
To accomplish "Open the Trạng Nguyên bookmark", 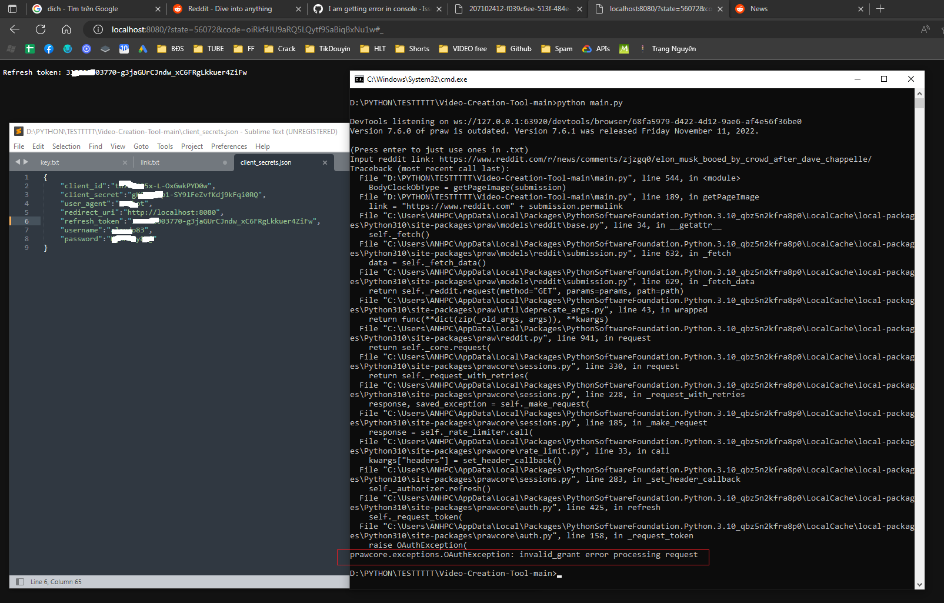I will click(x=668, y=49).
